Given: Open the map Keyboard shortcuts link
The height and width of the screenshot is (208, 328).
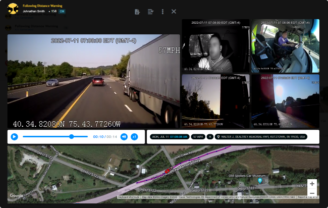Looking at the screenshot, I should [128, 197].
